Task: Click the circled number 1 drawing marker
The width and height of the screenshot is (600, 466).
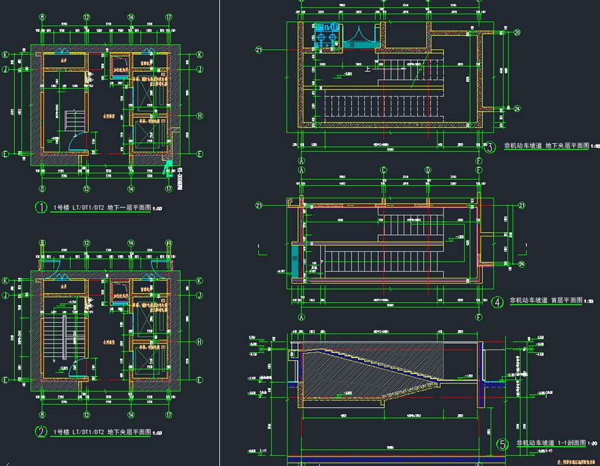Action: coord(42,208)
